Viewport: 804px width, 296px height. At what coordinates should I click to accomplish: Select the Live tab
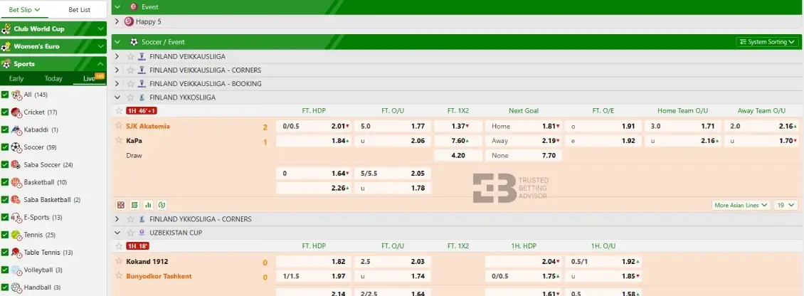pyautogui.click(x=89, y=78)
